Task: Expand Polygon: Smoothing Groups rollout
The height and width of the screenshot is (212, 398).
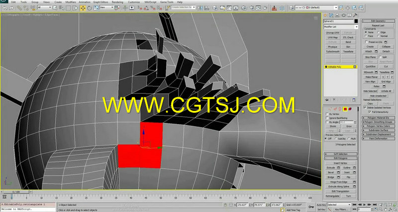Action: coord(379,122)
